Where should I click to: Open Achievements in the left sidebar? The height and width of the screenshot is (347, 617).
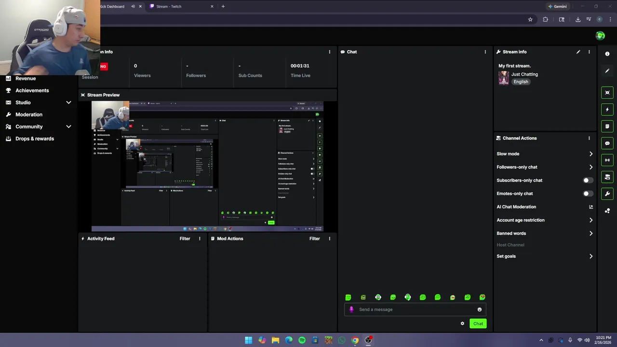[x=32, y=90]
